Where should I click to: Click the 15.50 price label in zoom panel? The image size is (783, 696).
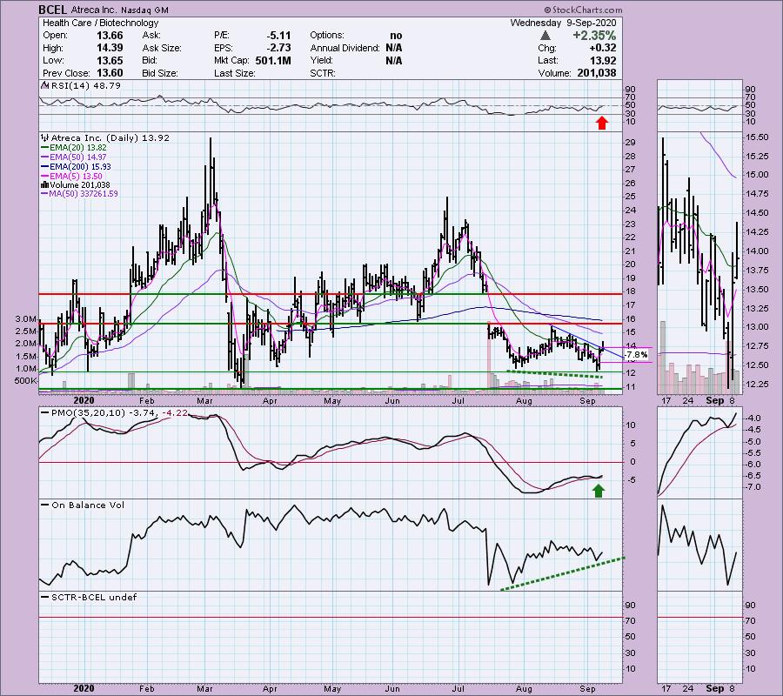click(755, 137)
